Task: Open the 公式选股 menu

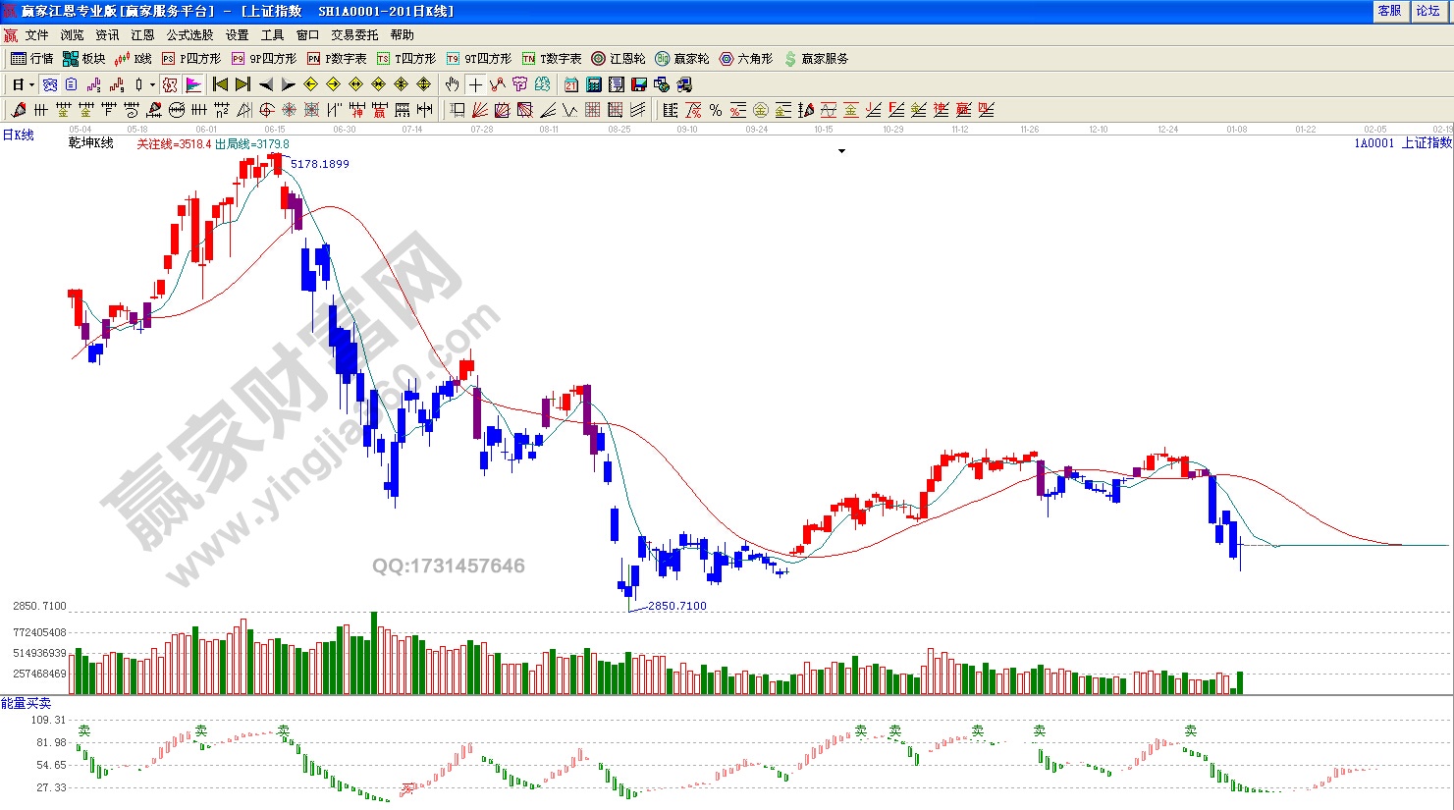Action: pos(189,35)
